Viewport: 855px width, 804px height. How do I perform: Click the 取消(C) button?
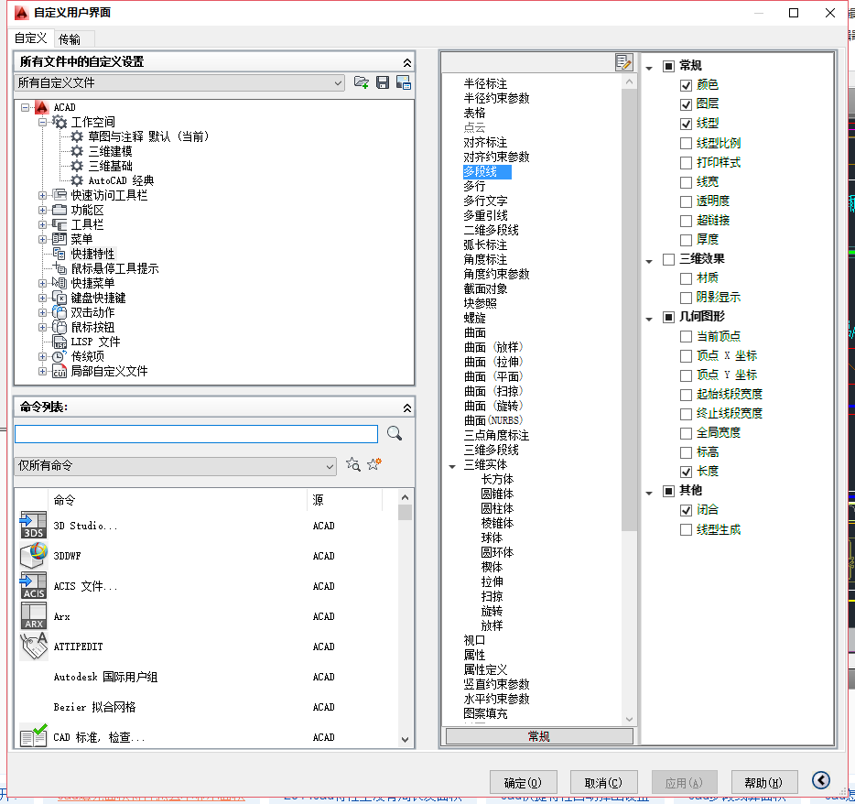click(x=603, y=783)
